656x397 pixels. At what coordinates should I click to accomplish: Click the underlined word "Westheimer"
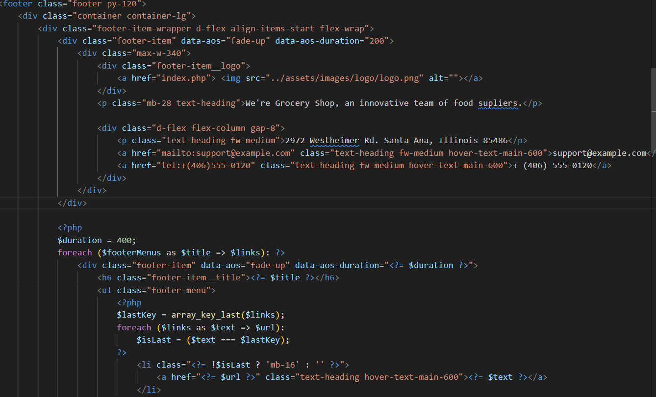click(x=334, y=140)
